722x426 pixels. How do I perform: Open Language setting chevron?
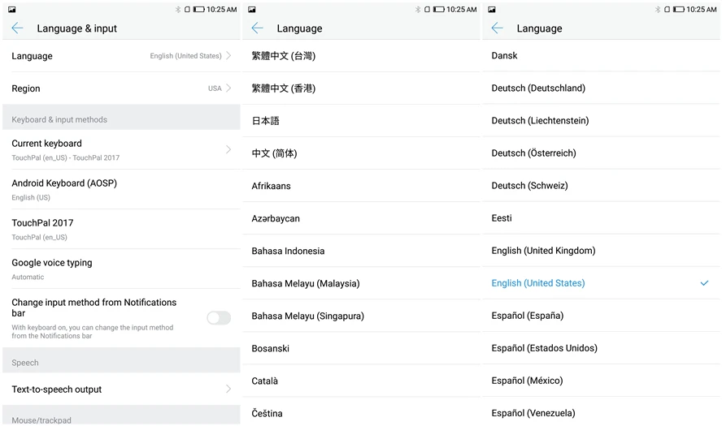(x=228, y=56)
